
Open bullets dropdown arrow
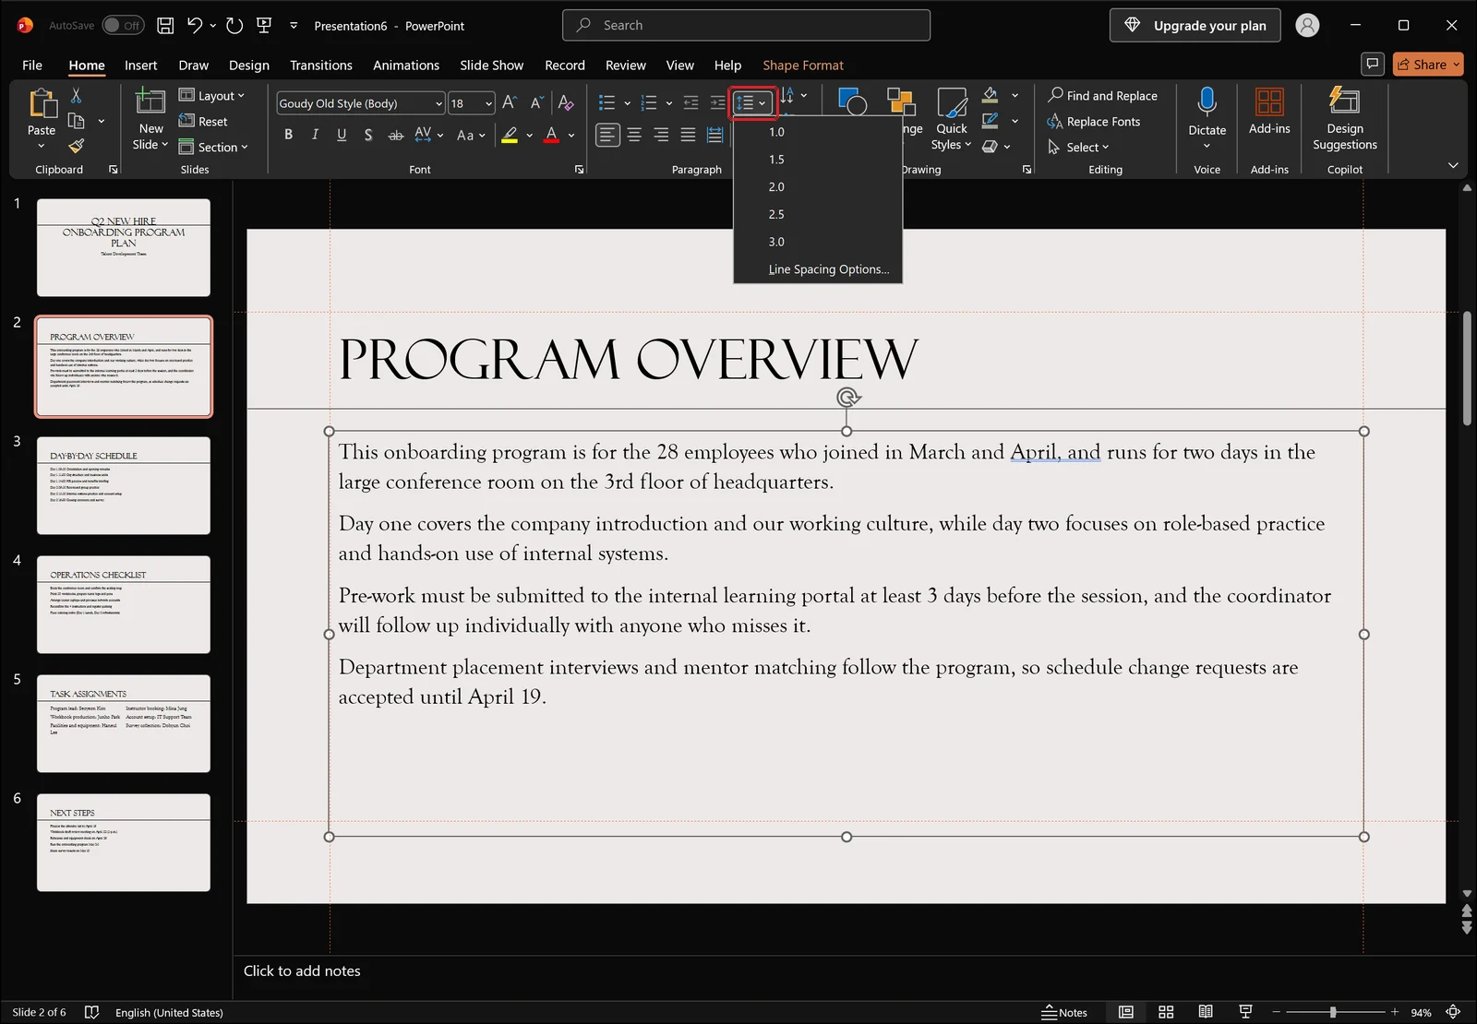coord(627,103)
